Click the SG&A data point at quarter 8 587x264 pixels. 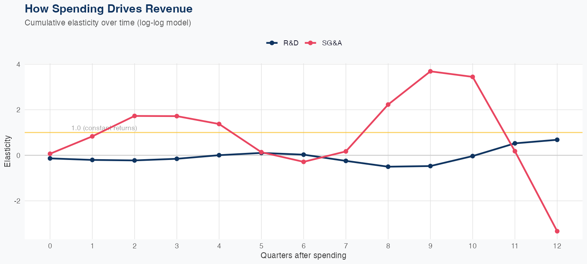pyautogui.click(x=388, y=104)
